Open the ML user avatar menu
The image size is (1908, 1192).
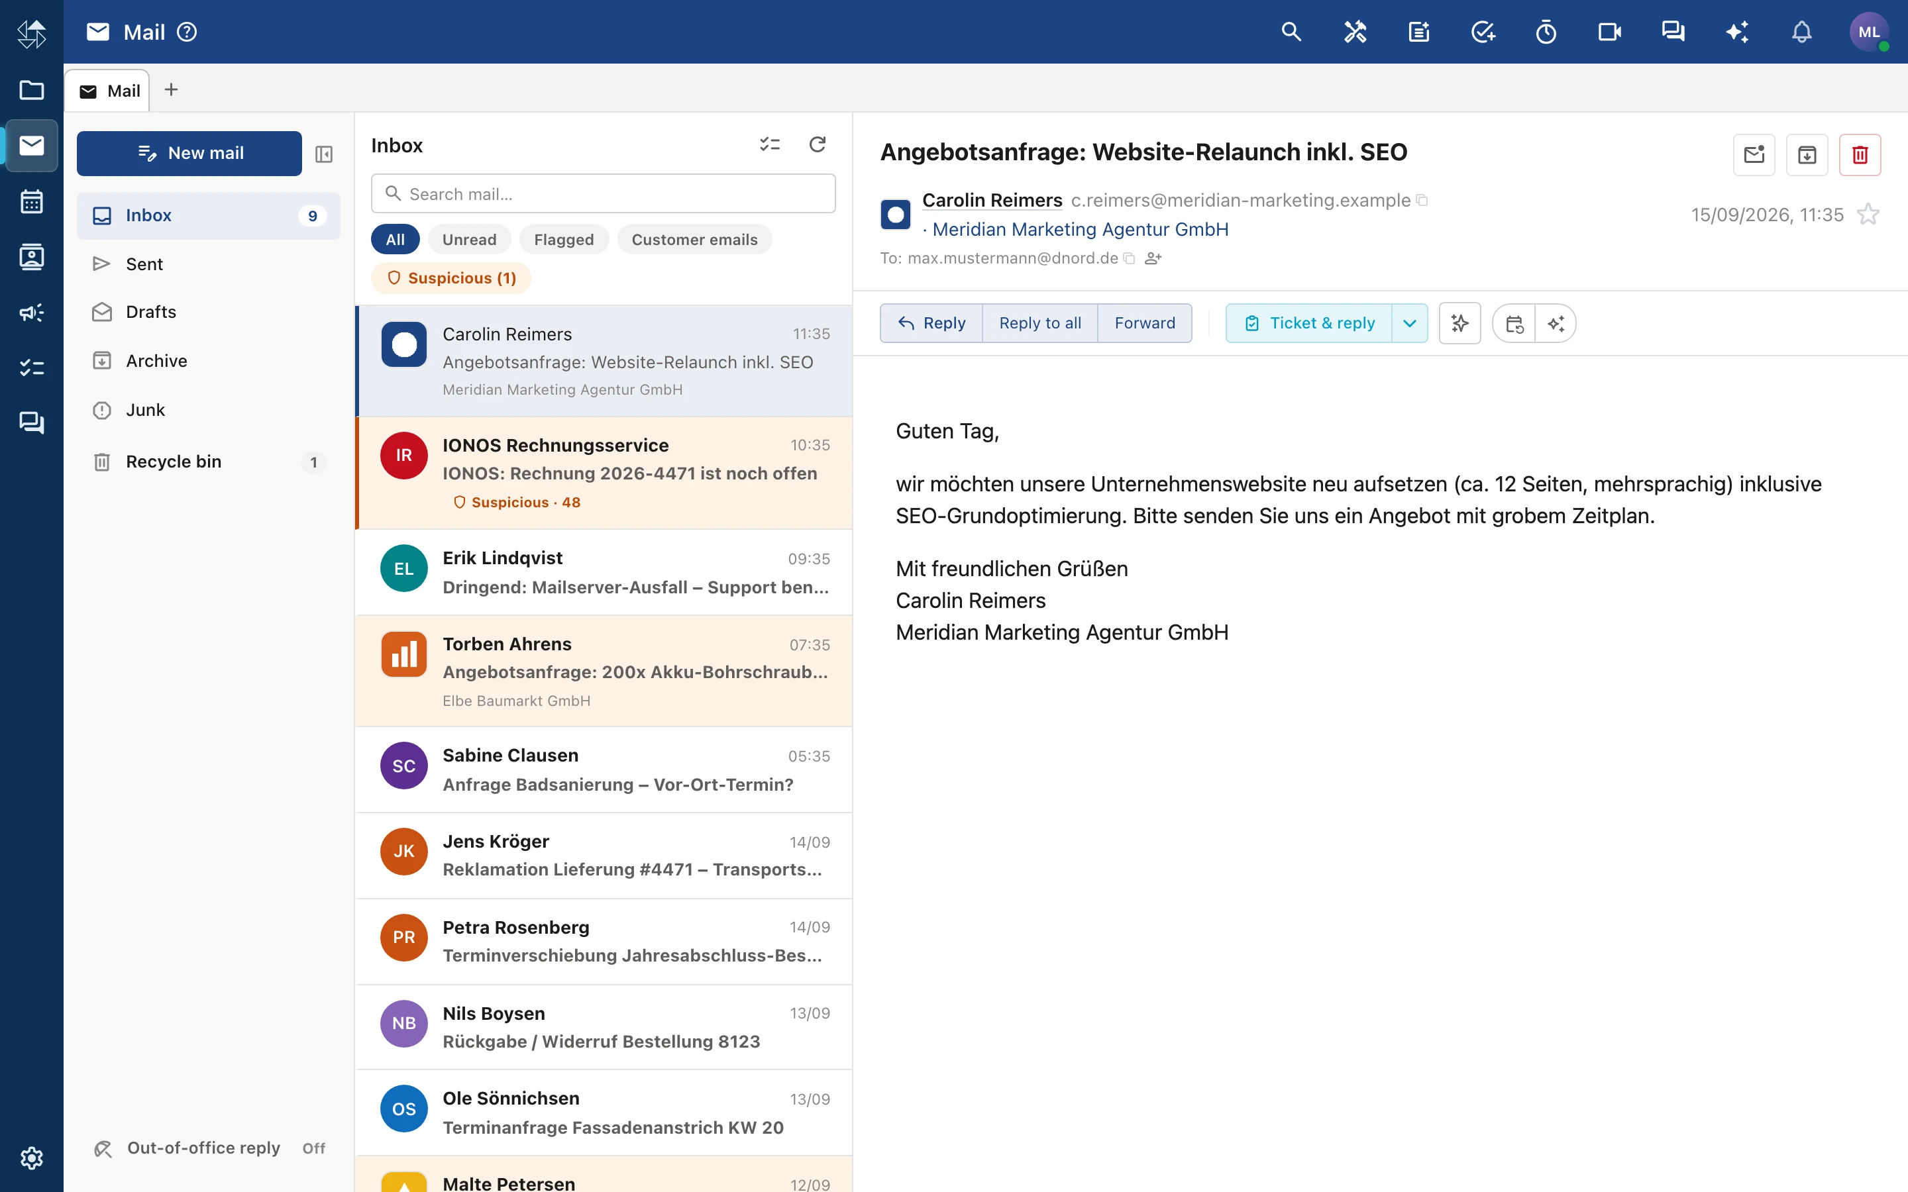1868,32
